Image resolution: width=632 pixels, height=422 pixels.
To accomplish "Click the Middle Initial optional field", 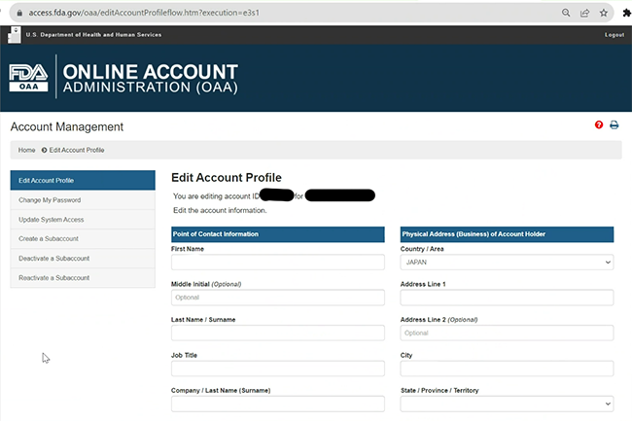I will [278, 298].
